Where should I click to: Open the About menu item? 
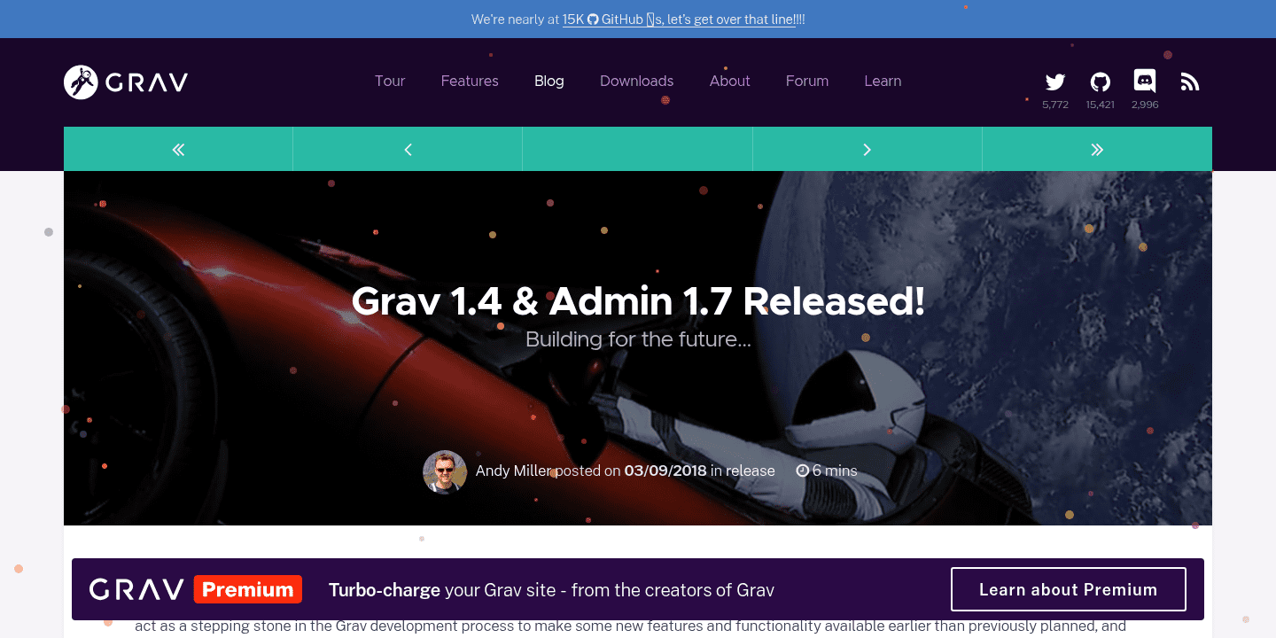(729, 81)
